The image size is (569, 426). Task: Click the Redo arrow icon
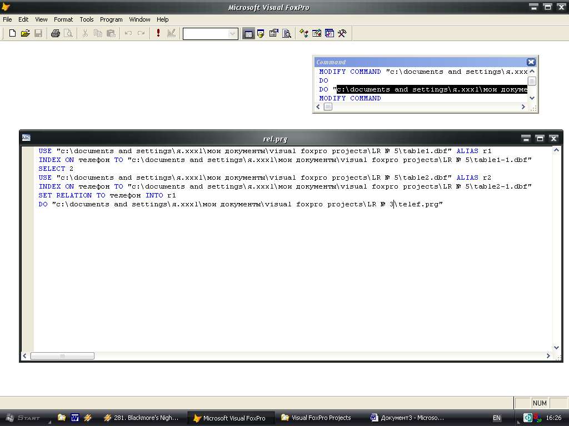click(141, 33)
